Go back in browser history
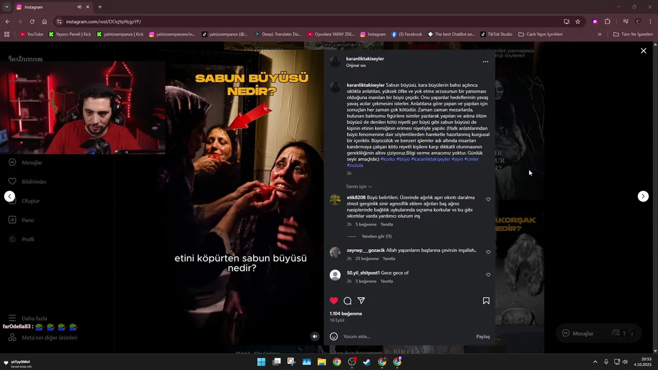The width and height of the screenshot is (658, 370). point(7,22)
